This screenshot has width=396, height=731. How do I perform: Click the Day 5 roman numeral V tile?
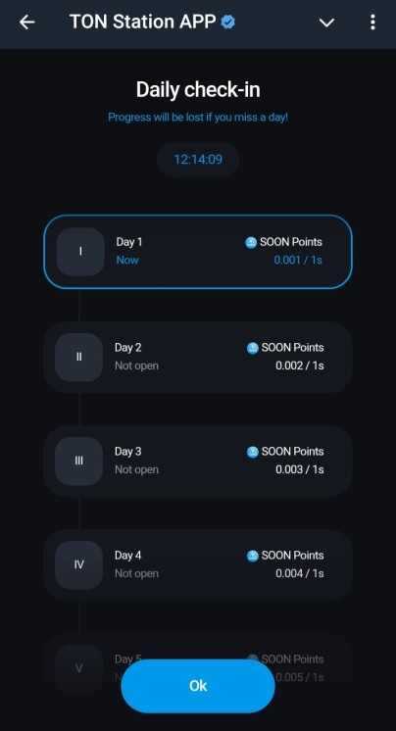point(78,668)
